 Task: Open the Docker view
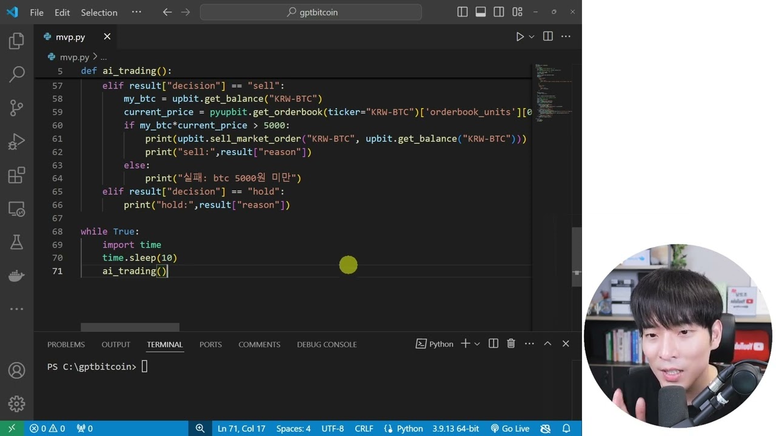click(x=16, y=276)
